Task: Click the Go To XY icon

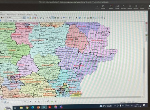Action: click(x=96, y=18)
